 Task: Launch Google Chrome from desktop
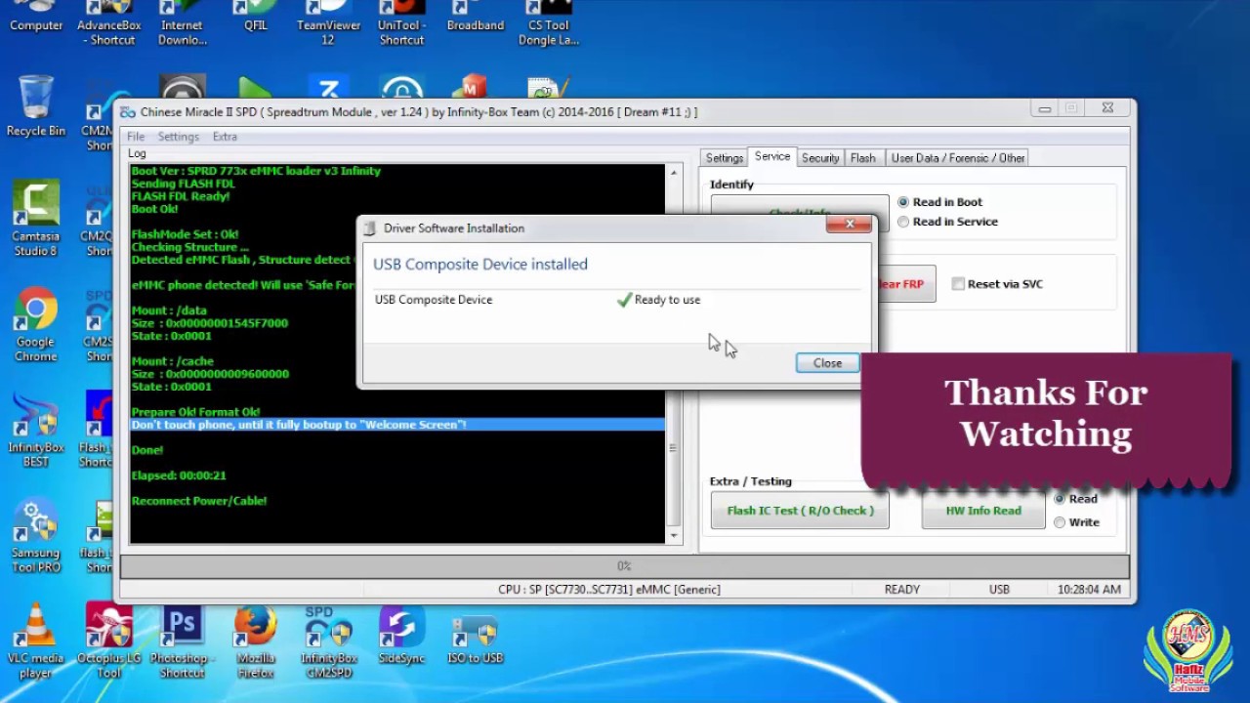pos(36,325)
